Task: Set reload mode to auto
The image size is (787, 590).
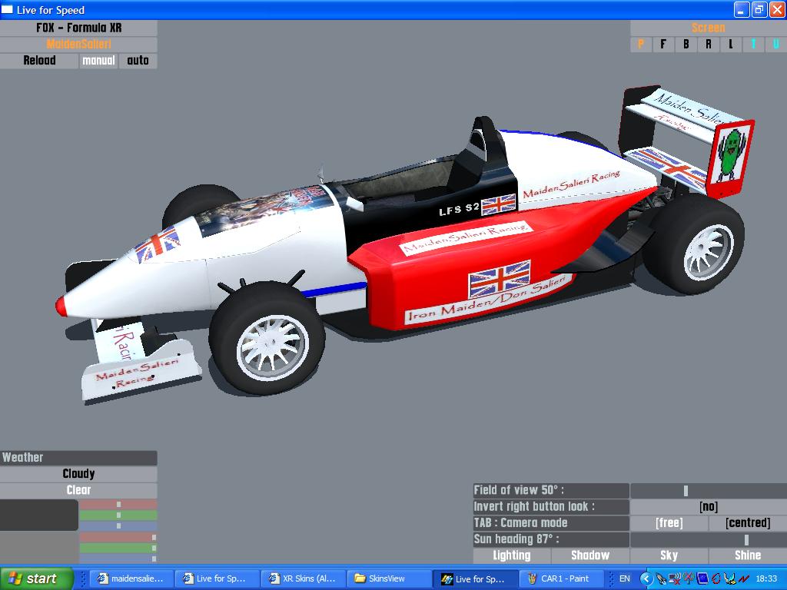Action: click(138, 61)
